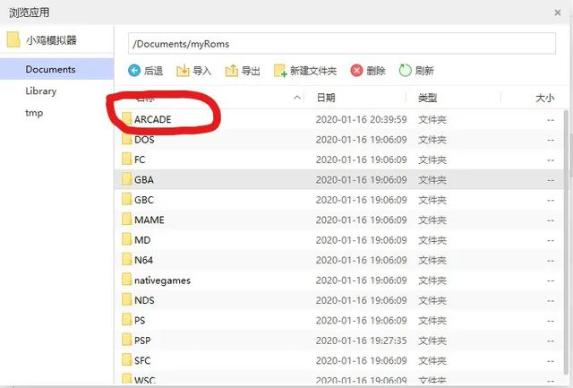Click the date cell in MAME row
This screenshot has height=388, width=573.
point(361,220)
